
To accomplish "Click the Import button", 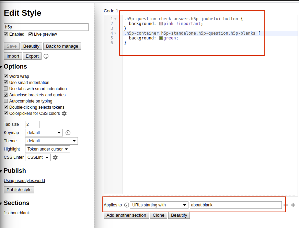I will (13, 56).
